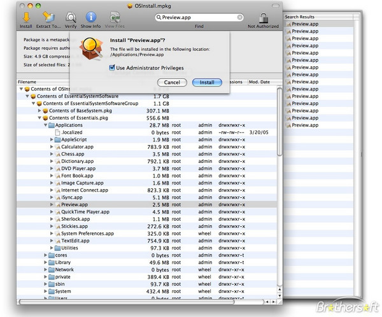Select the sbin folder row
This screenshot has height=317, width=382.
click(x=146, y=284)
